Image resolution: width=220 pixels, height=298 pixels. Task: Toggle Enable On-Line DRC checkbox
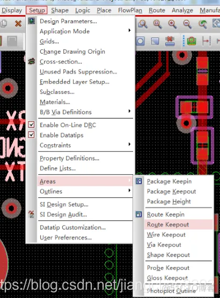(x=32, y=124)
